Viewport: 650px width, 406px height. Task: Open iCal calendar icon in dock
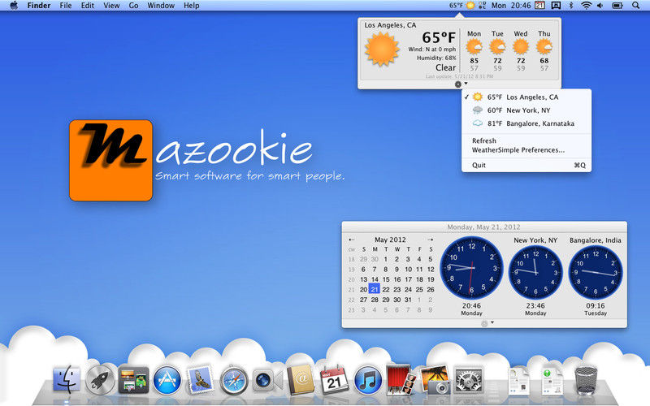coord(334,379)
